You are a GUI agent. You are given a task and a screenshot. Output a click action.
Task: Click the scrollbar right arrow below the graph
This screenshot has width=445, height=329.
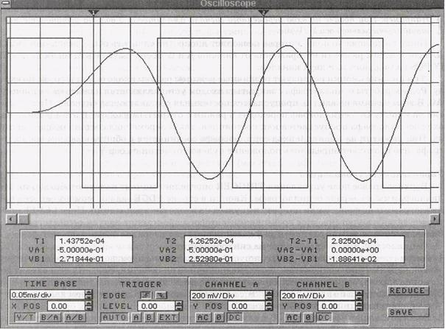point(435,219)
